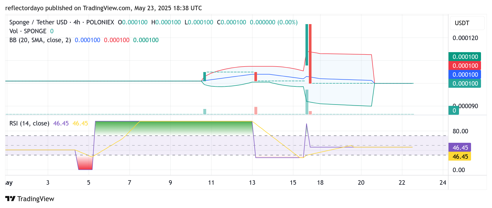Image resolution: width=492 pixels, height=208 pixels.
Task: Click the change value 0.000000 (0.00%)
Action: (x=274, y=22)
